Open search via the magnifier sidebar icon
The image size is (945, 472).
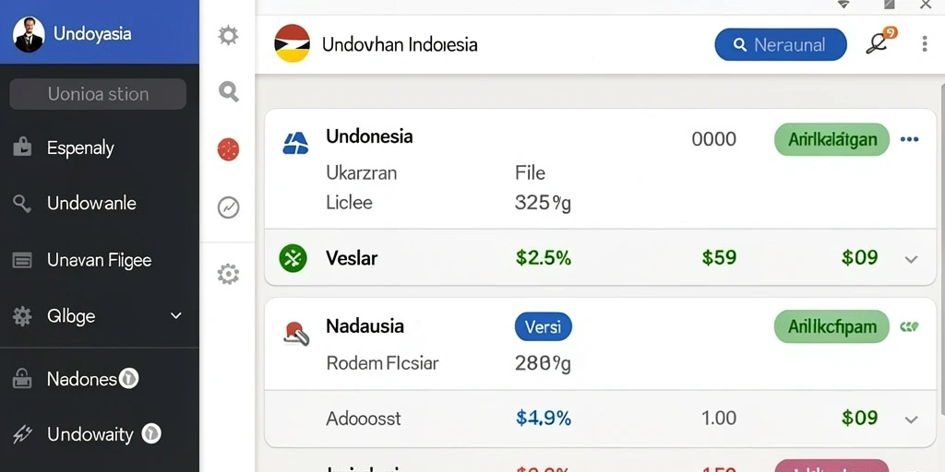pos(229,91)
